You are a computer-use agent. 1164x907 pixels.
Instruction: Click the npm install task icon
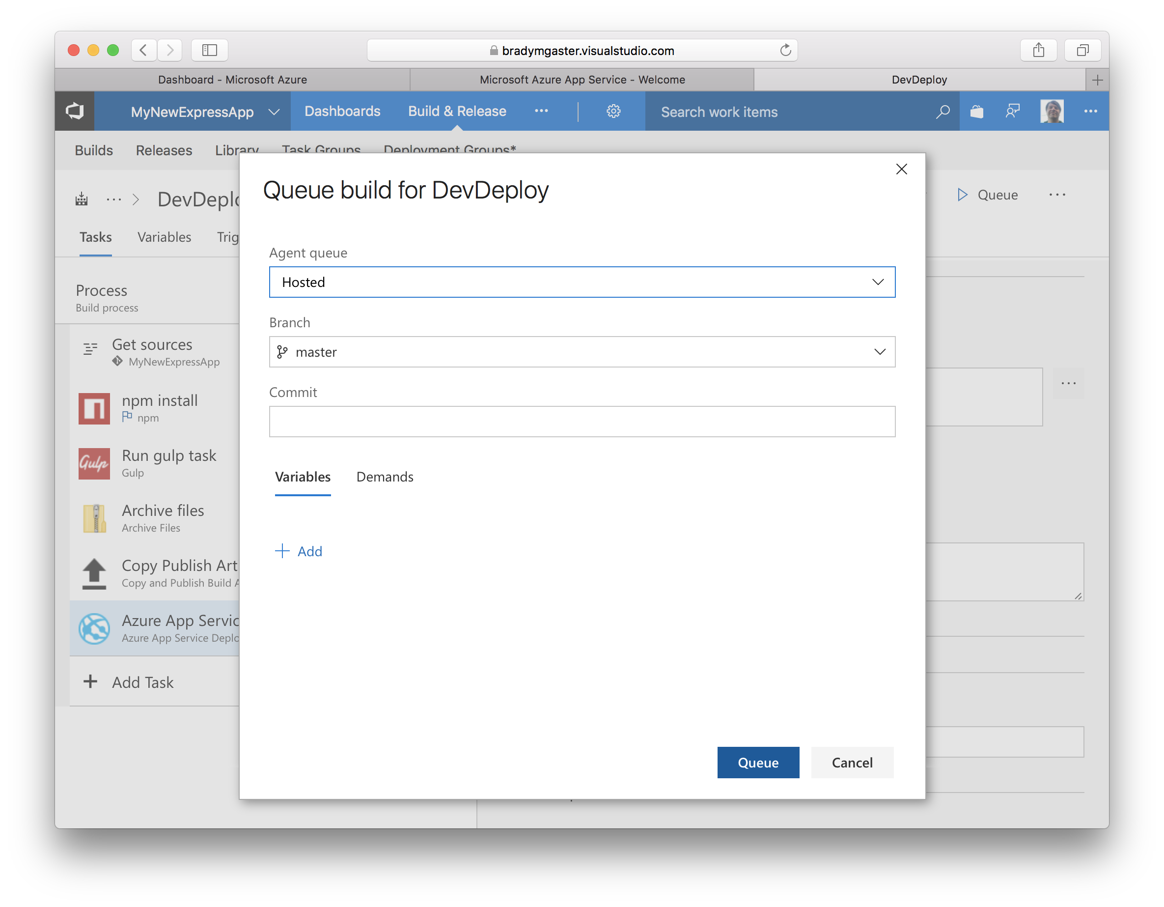(94, 408)
